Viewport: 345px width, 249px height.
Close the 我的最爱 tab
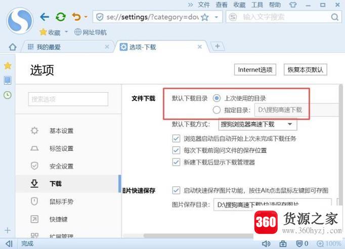(107, 47)
